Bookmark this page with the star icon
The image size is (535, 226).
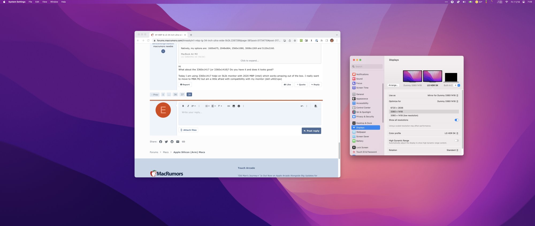295,41
